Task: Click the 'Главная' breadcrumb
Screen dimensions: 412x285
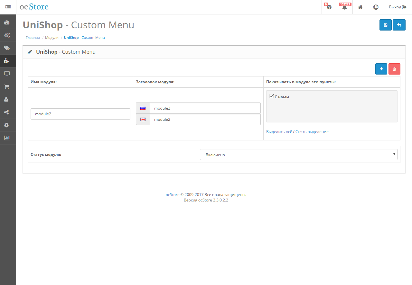Action: coord(33,38)
